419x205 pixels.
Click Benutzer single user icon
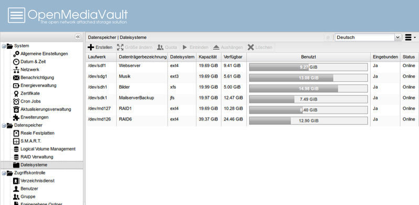pyautogui.click(x=16, y=189)
